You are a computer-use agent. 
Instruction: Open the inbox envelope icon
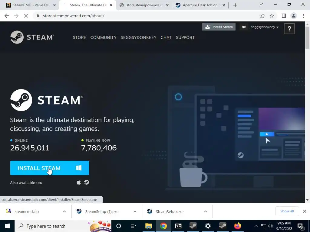244,27
